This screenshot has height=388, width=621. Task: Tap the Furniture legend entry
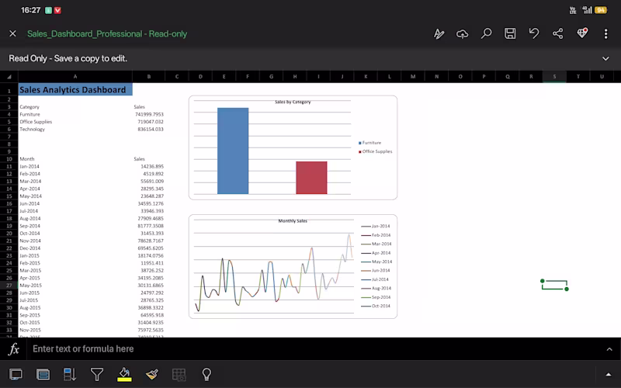tap(370, 143)
